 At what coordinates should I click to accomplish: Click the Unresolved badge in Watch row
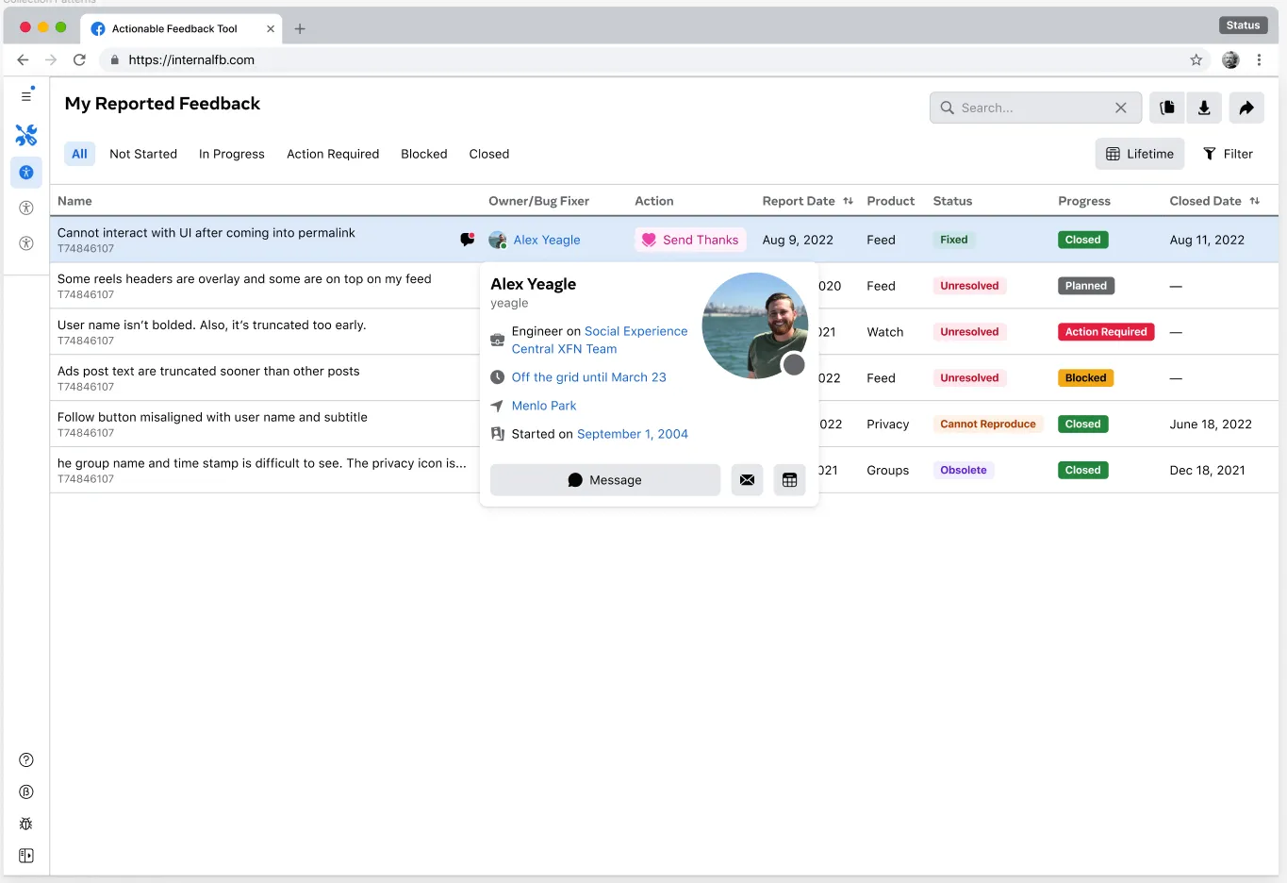click(969, 332)
